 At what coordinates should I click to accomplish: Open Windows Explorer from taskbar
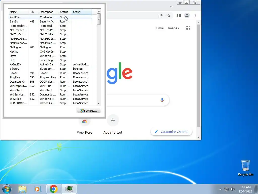22,189
